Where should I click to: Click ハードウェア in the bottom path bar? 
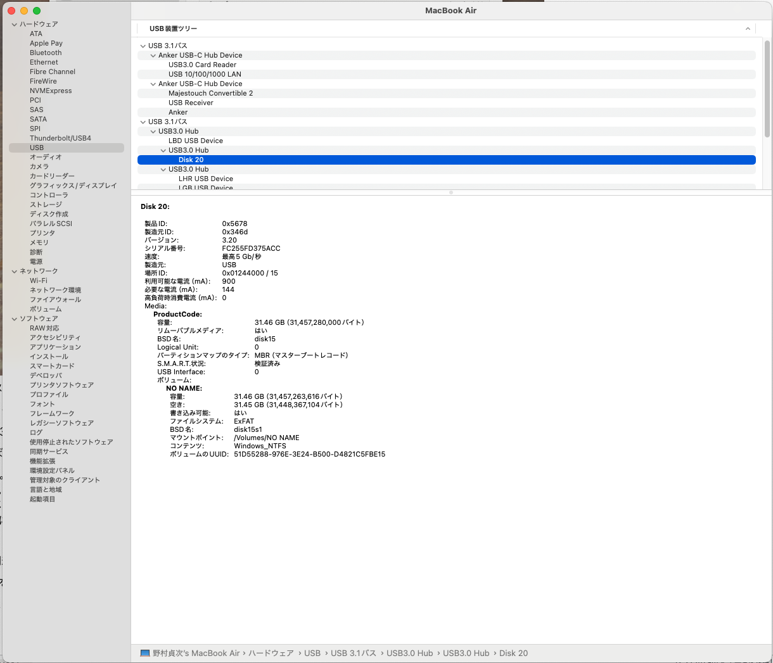(271, 654)
